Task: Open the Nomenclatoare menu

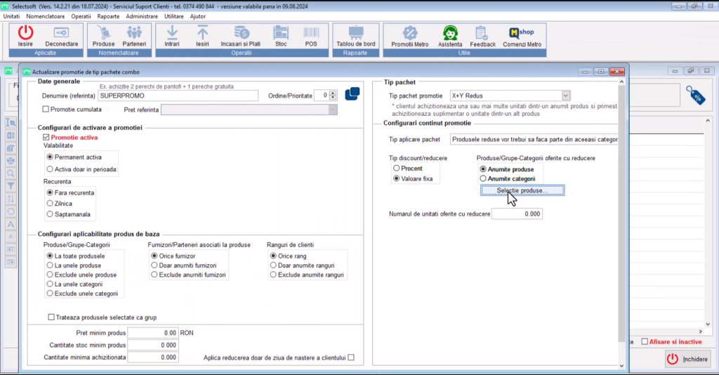Action: (46, 16)
